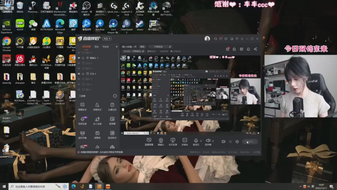Select the 摄像头 1 layer row
This screenshot has width=337, height=190.
(x=97, y=58)
